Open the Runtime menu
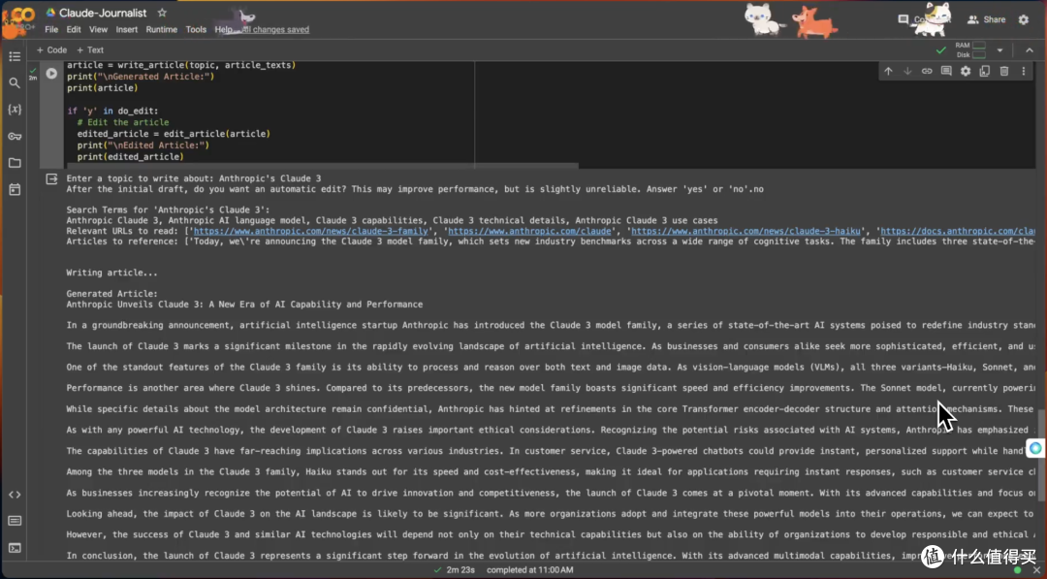The height and width of the screenshot is (579, 1047). [162, 29]
